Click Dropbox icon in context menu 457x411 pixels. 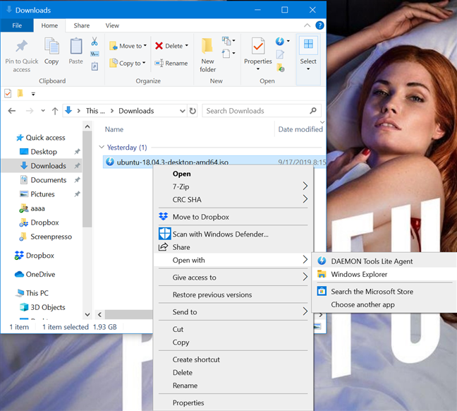[163, 216]
